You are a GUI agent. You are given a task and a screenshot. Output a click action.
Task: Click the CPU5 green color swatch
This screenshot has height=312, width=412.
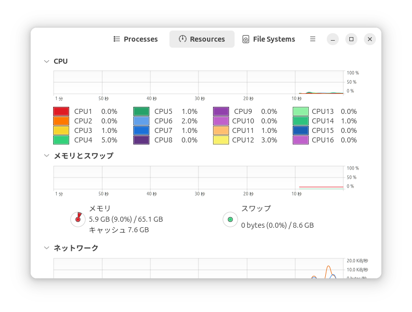coord(141,111)
